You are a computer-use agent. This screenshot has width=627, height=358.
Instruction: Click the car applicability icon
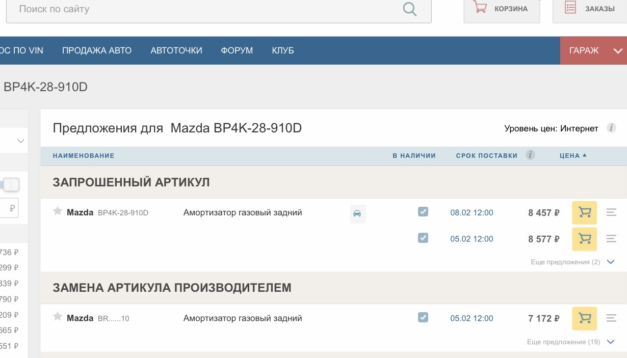click(357, 213)
